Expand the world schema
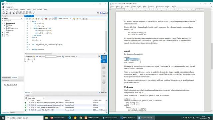This screenshot has width=213, height=120. [3, 36]
